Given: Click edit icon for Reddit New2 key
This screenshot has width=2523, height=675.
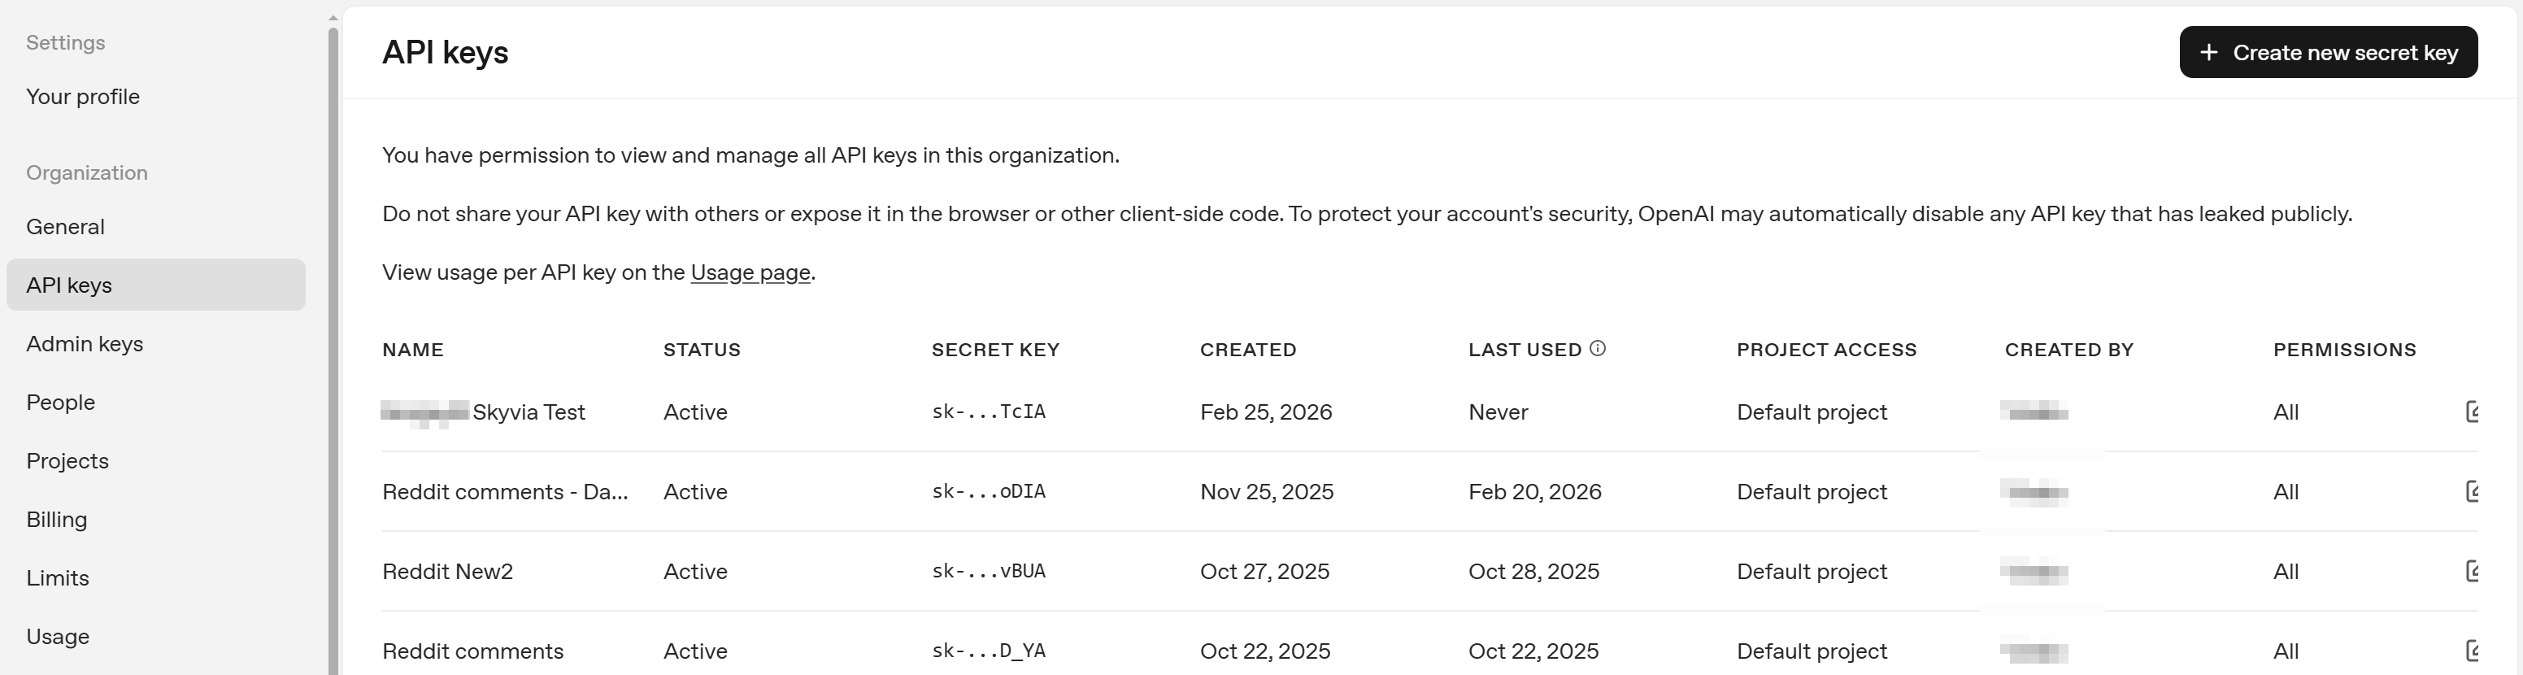Looking at the screenshot, I should click(x=2471, y=571).
